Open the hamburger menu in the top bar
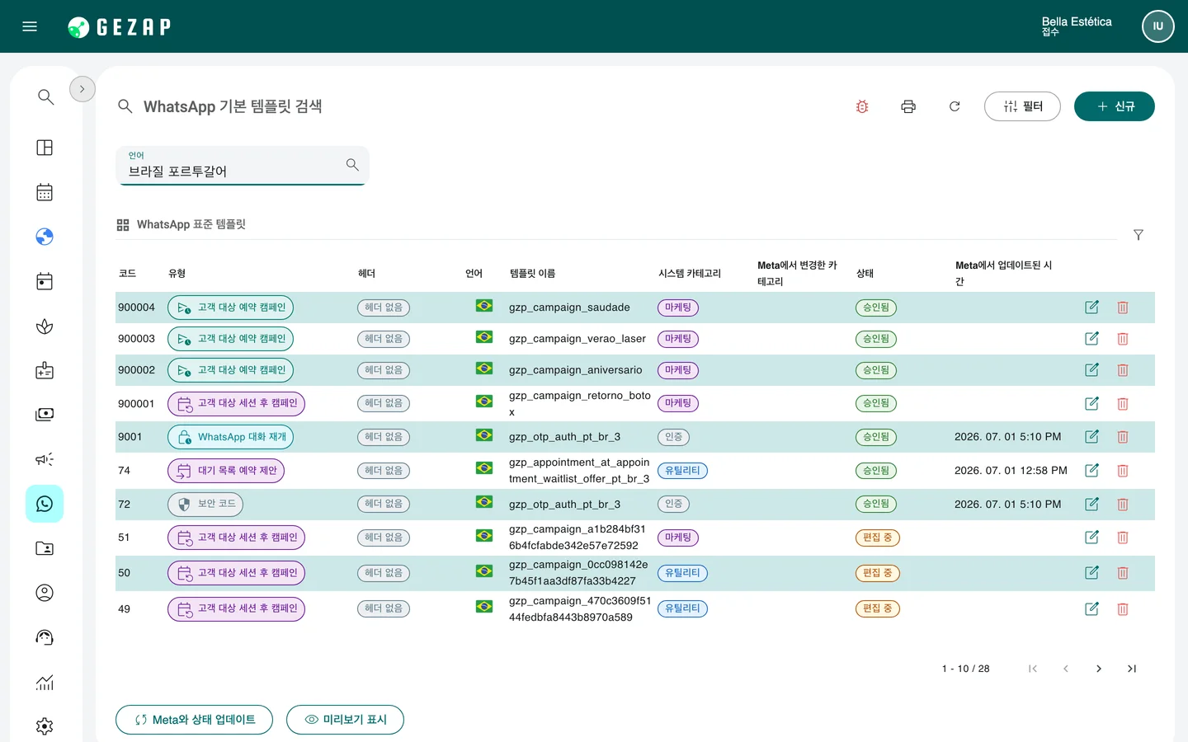 coord(30,26)
